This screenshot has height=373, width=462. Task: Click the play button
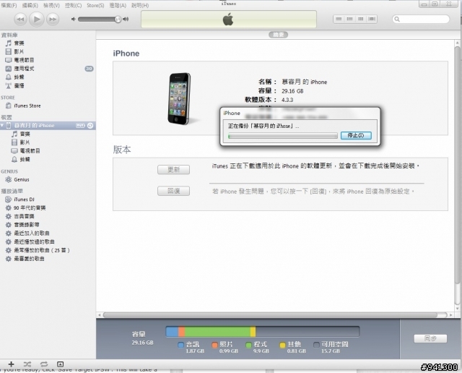click(37, 20)
